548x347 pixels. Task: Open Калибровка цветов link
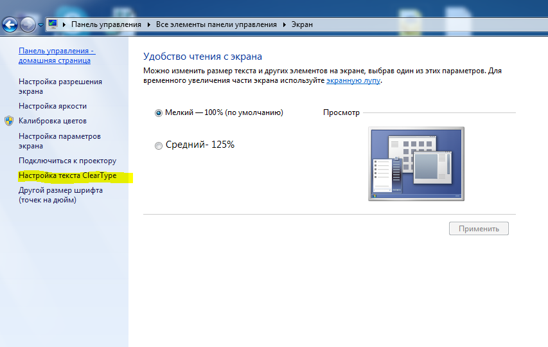pos(53,121)
